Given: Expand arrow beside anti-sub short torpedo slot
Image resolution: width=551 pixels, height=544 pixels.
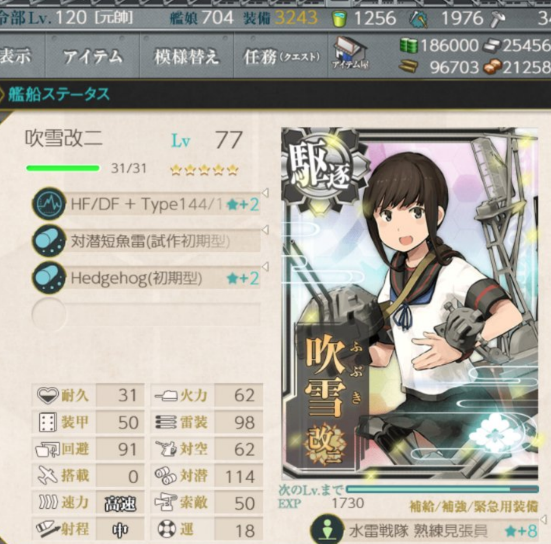Looking at the screenshot, I should pyautogui.click(x=265, y=230).
